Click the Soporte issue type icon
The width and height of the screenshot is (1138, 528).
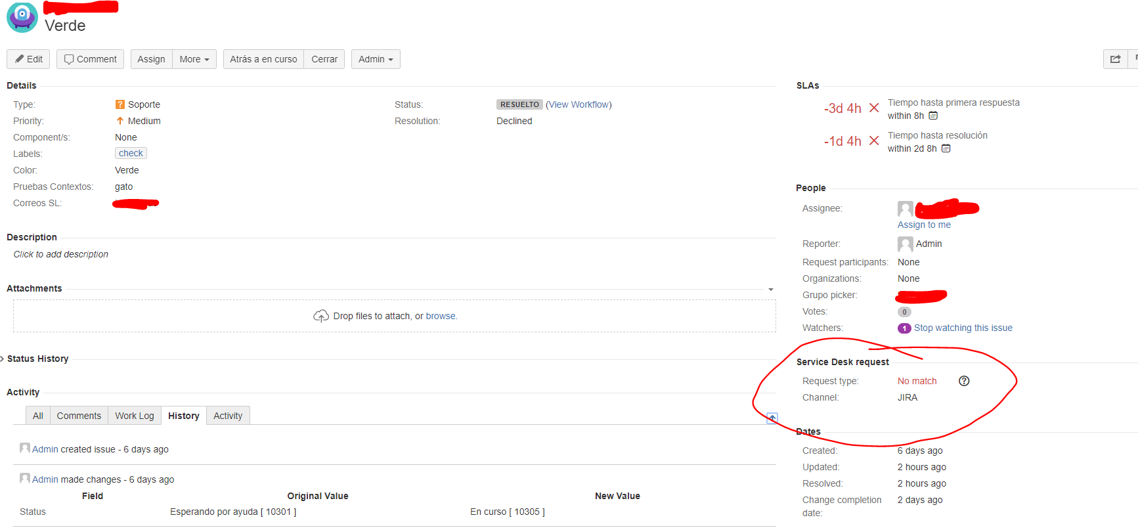click(x=120, y=104)
